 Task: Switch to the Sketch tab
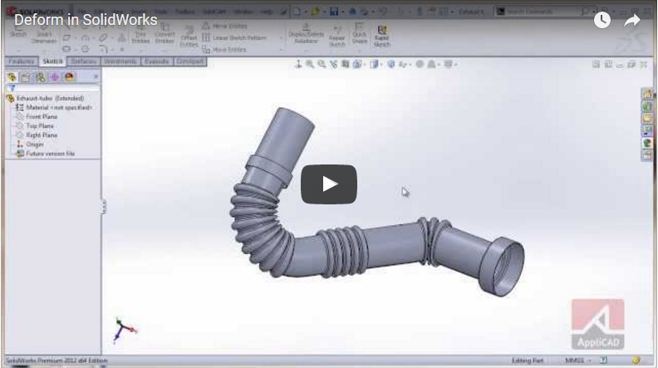click(52, 61)
